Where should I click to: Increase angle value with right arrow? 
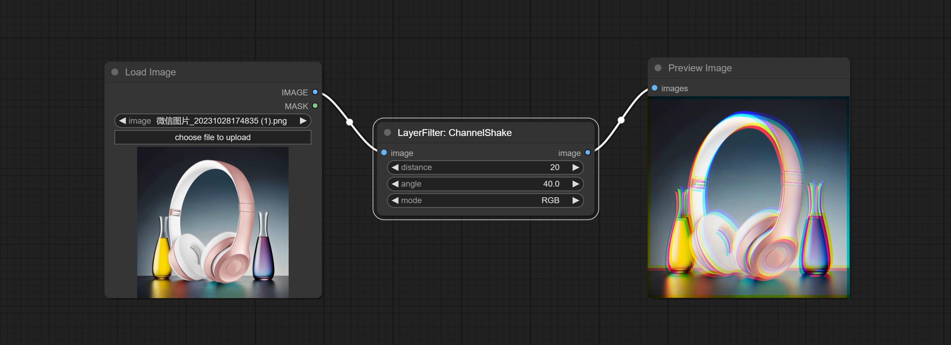pyautogui.click(x=575, y=184)
